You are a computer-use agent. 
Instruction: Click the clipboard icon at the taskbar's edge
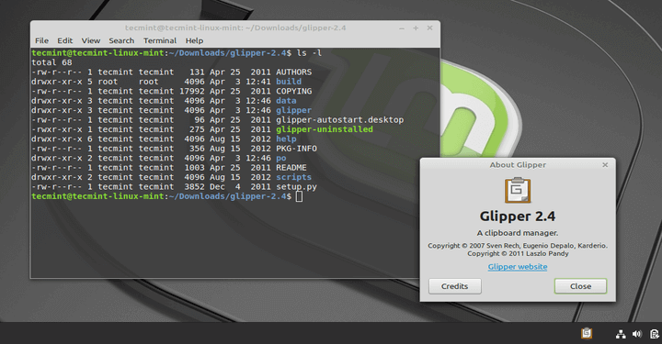[655, 334]
